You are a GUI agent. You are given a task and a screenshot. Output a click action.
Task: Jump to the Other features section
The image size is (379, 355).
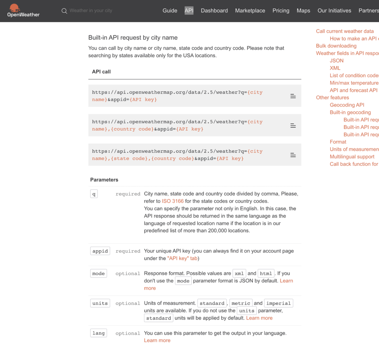pyautogui.click(x=332, y=98)
